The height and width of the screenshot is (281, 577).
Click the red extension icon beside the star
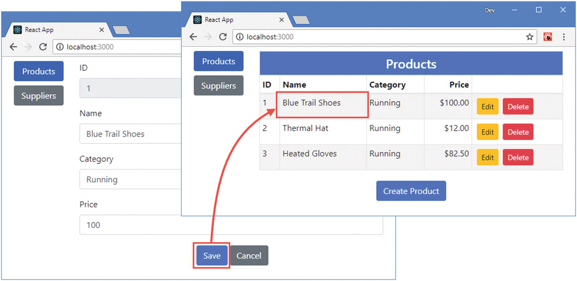[547, 37]
